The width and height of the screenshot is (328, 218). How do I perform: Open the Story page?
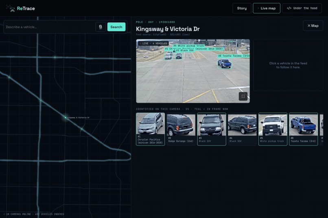(242, 9)
